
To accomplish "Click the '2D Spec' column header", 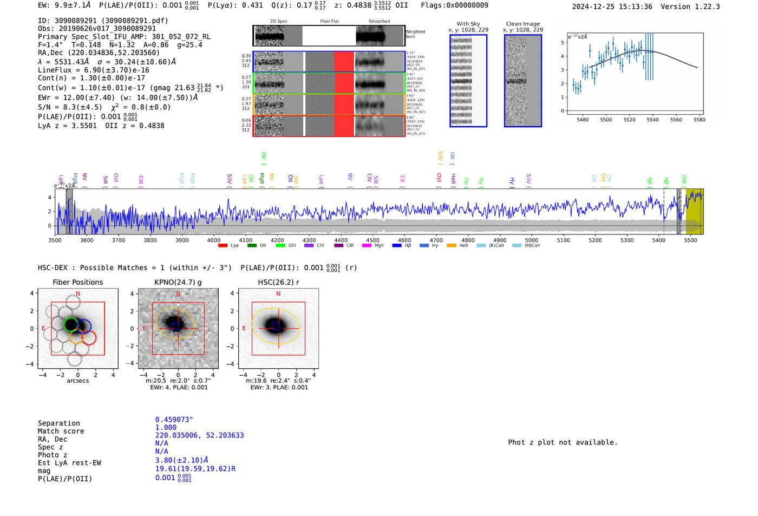I will (x=279, y=22).
